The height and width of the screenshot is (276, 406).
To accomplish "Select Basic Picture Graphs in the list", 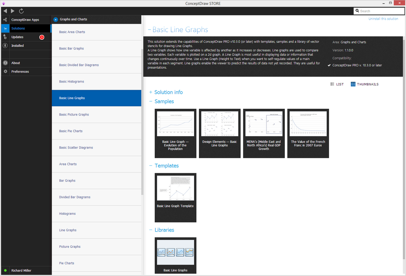I will pyautogui.click(x=96, y=115).
